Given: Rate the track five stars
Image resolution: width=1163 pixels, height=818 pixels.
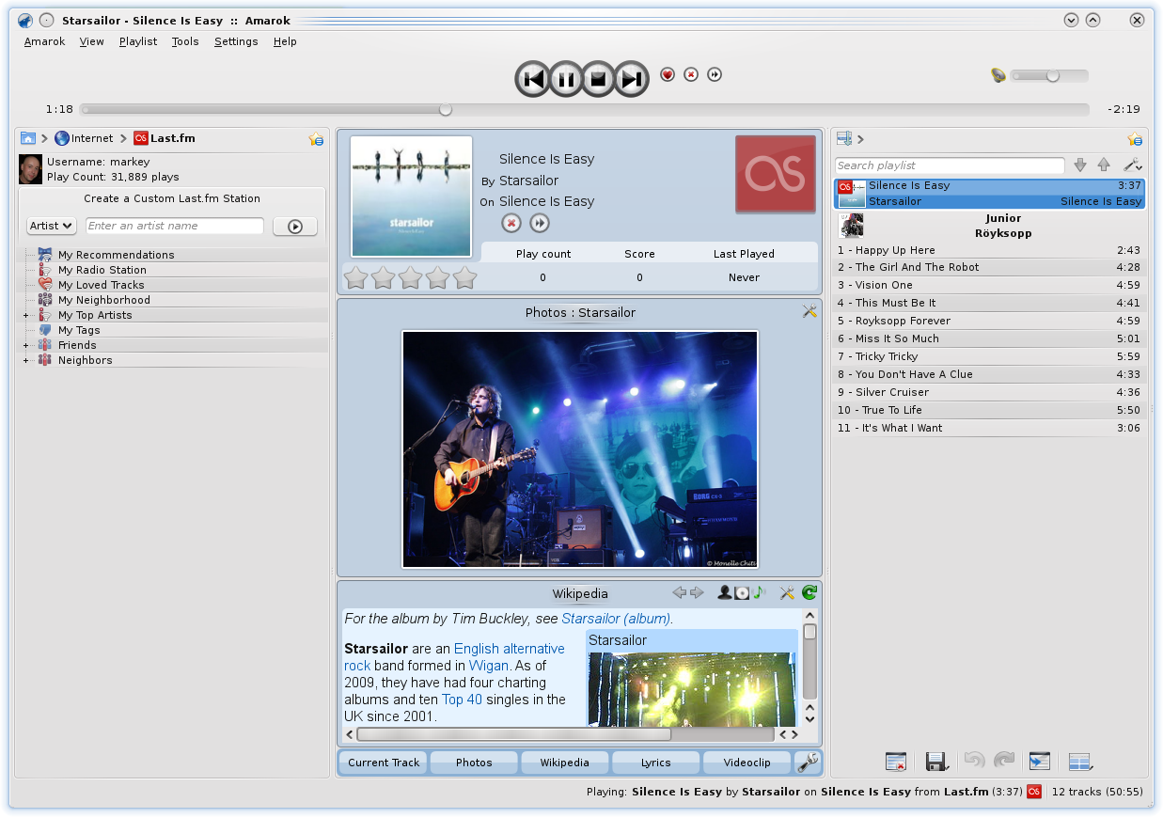Looking at the screenshot, I should (x=465, y=277).
